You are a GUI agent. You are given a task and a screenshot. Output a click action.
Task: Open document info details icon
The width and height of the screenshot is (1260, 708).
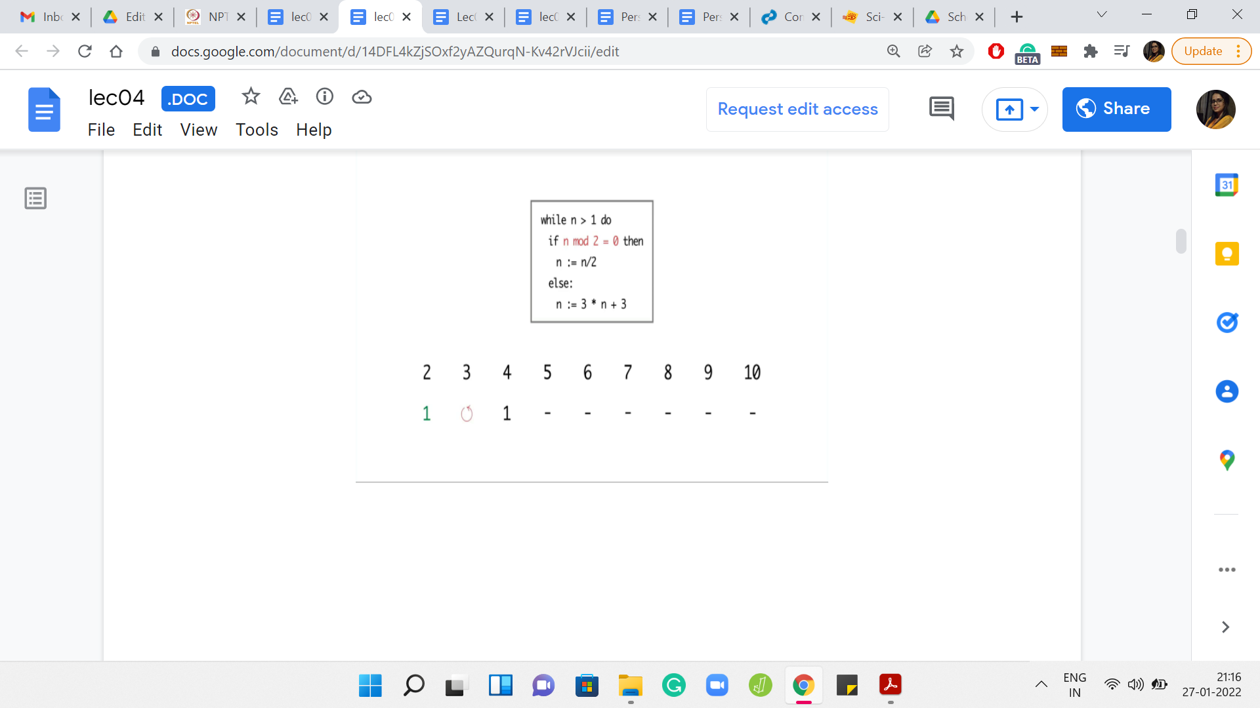click(325, 97)
